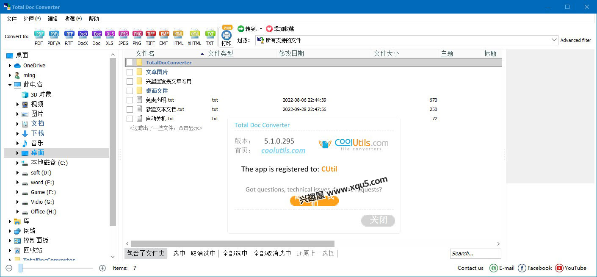
Task: Click the thumbnail zoom slider handle
Action: click(x=20, y=268)
